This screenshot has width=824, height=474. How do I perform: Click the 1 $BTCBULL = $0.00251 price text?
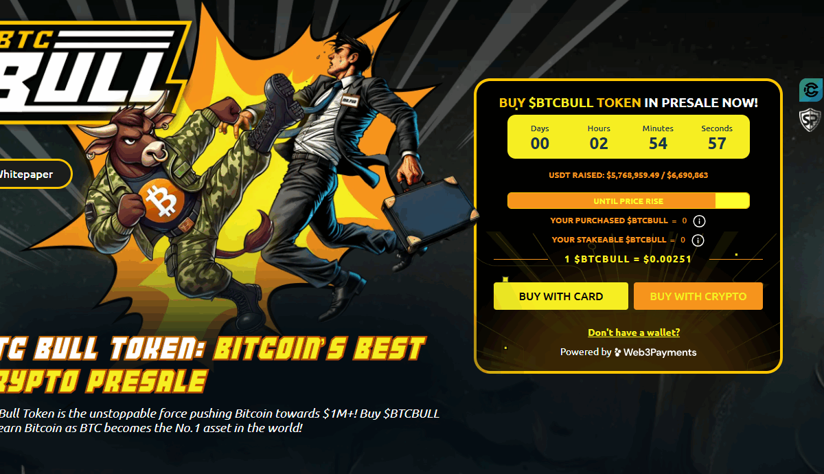[628, 259]
